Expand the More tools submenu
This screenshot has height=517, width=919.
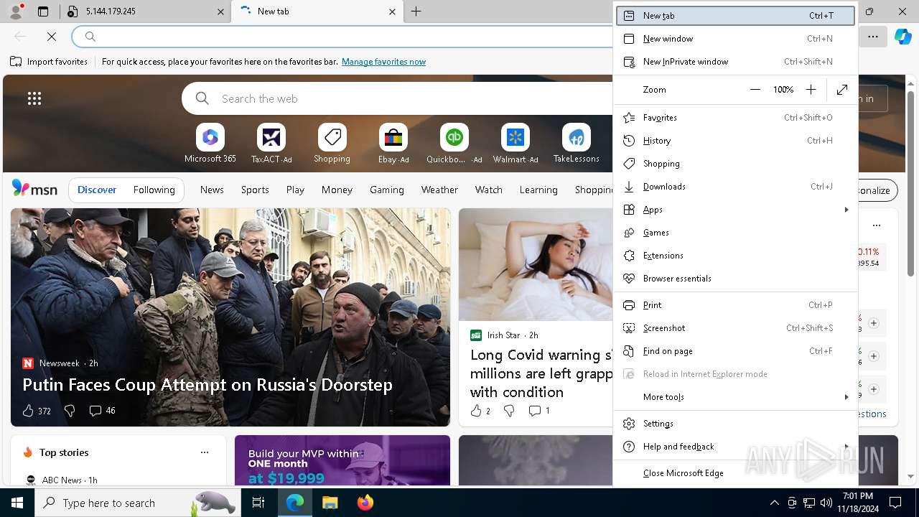pos(736,397)
